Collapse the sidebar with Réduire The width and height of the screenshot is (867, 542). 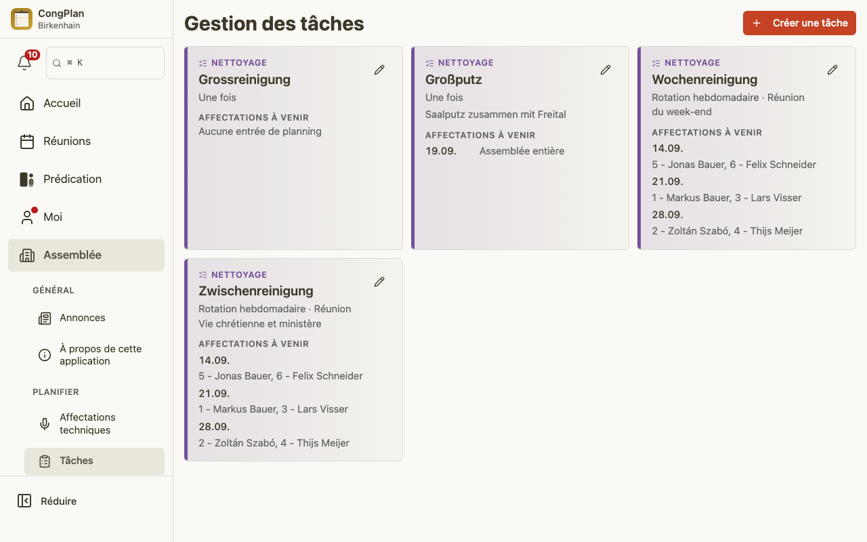(x=87, y=501)
